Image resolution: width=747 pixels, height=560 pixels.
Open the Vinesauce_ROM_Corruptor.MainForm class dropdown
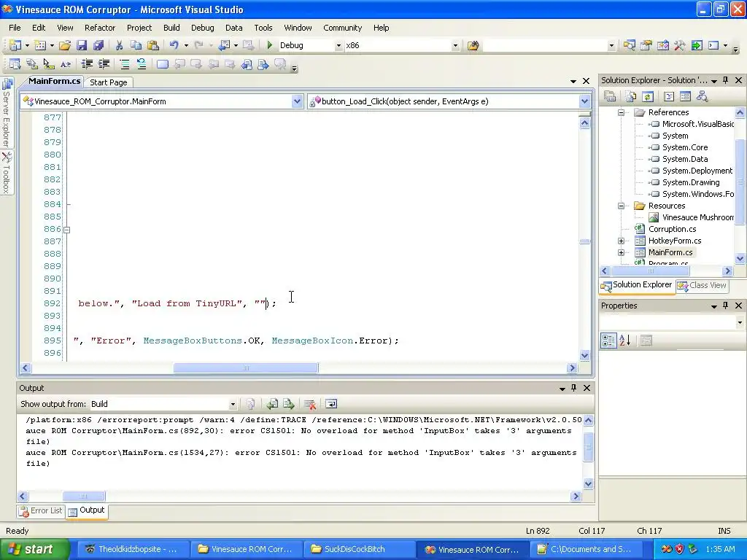(297, 101)
